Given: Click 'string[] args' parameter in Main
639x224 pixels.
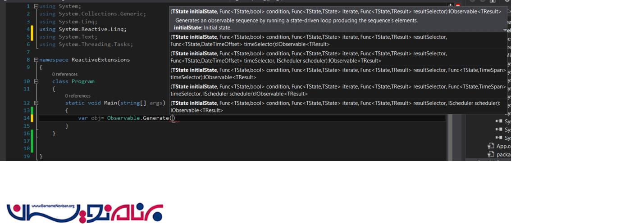Looking at the screenshot, I should [x=142, y=103].
